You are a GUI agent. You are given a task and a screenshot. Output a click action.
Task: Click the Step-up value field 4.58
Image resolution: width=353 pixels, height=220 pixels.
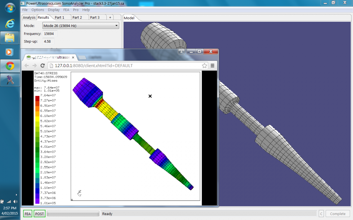49,41
